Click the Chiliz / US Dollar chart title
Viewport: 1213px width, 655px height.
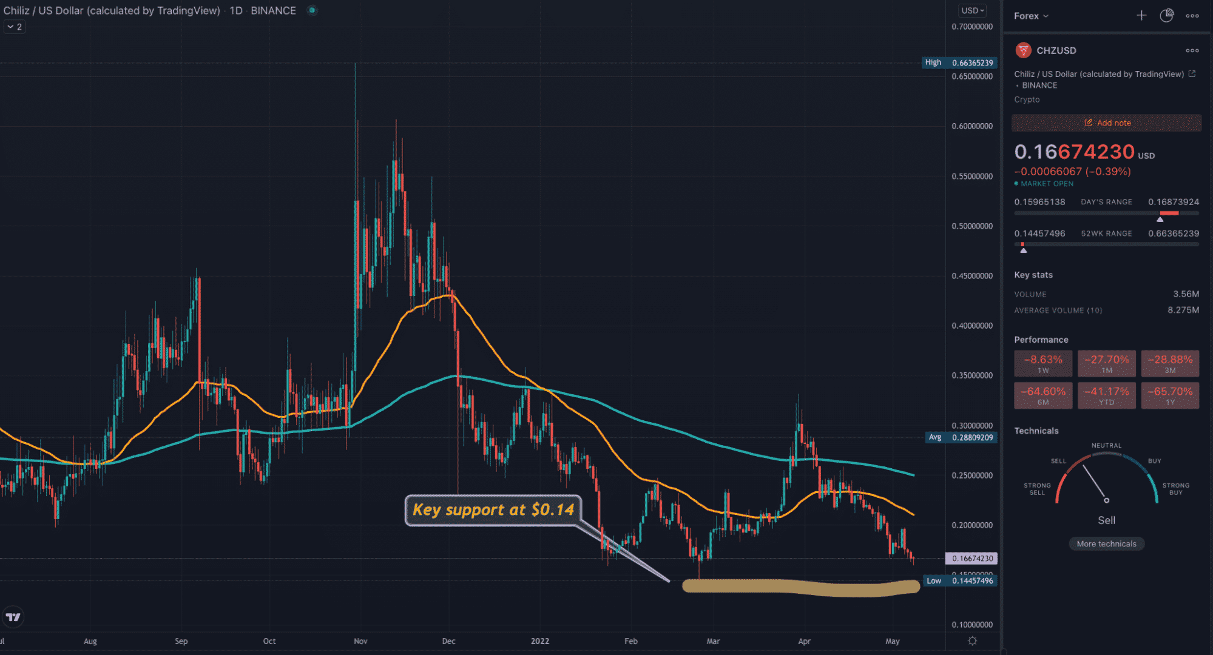112,10
